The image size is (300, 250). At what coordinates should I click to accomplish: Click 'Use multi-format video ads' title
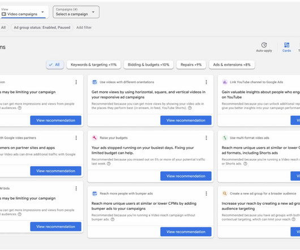250,138
